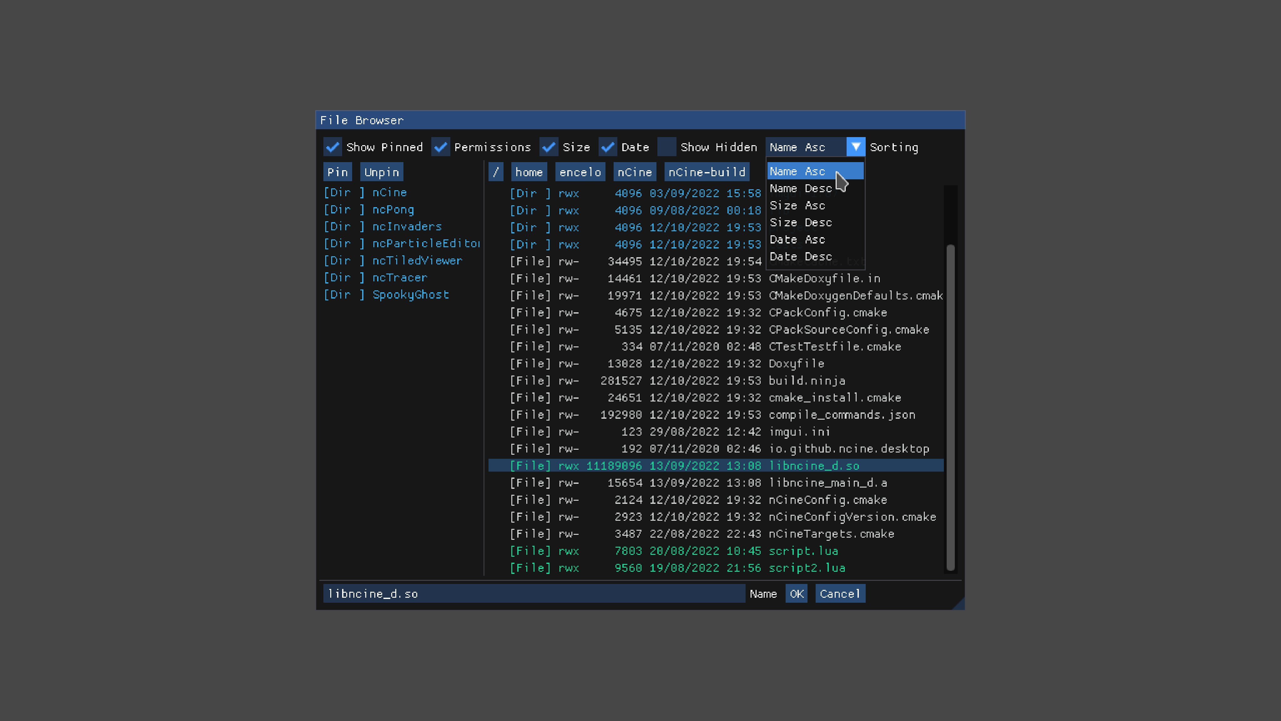Jump to the encelo breadcrumb folder
The height and width of the screenshot is (721, 1281).
580,172
